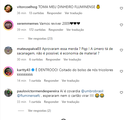Open the @fluminensefc mention link
Image resolution: width=126 pixels, height=120 pixels.
click(x=29, y=96)
